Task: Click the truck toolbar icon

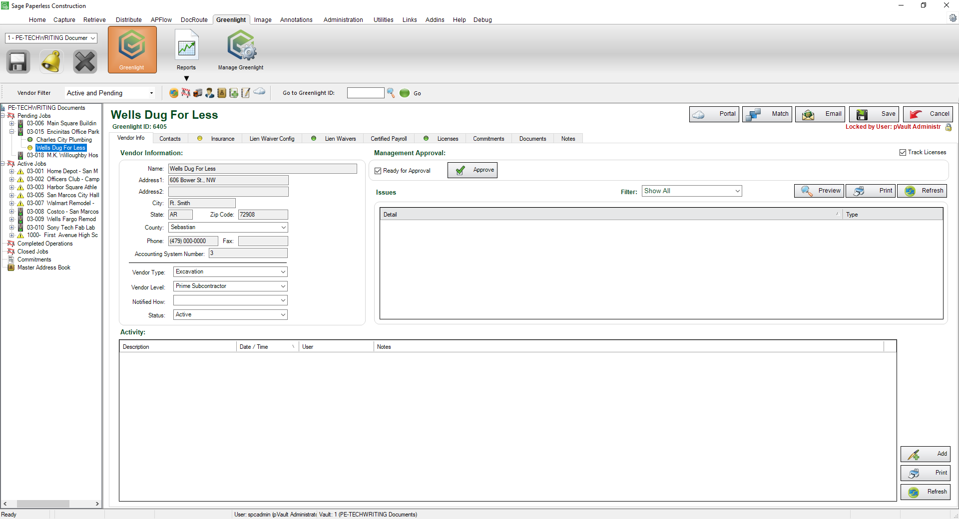Action: 198,93
